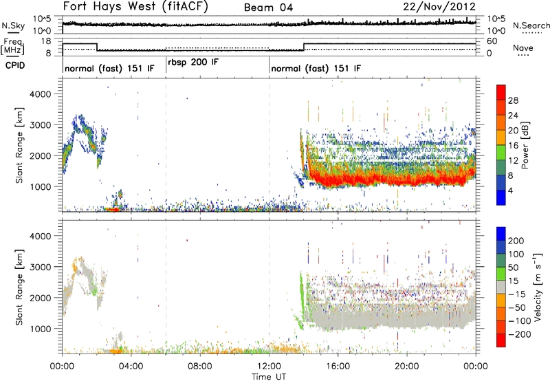
Task: Click the date '22/Nov/2012'
Action: (x=439, y=7)
